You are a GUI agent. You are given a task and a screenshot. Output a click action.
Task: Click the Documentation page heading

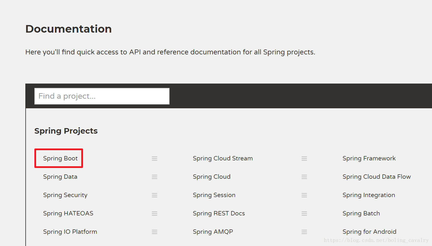click(68, 29)
